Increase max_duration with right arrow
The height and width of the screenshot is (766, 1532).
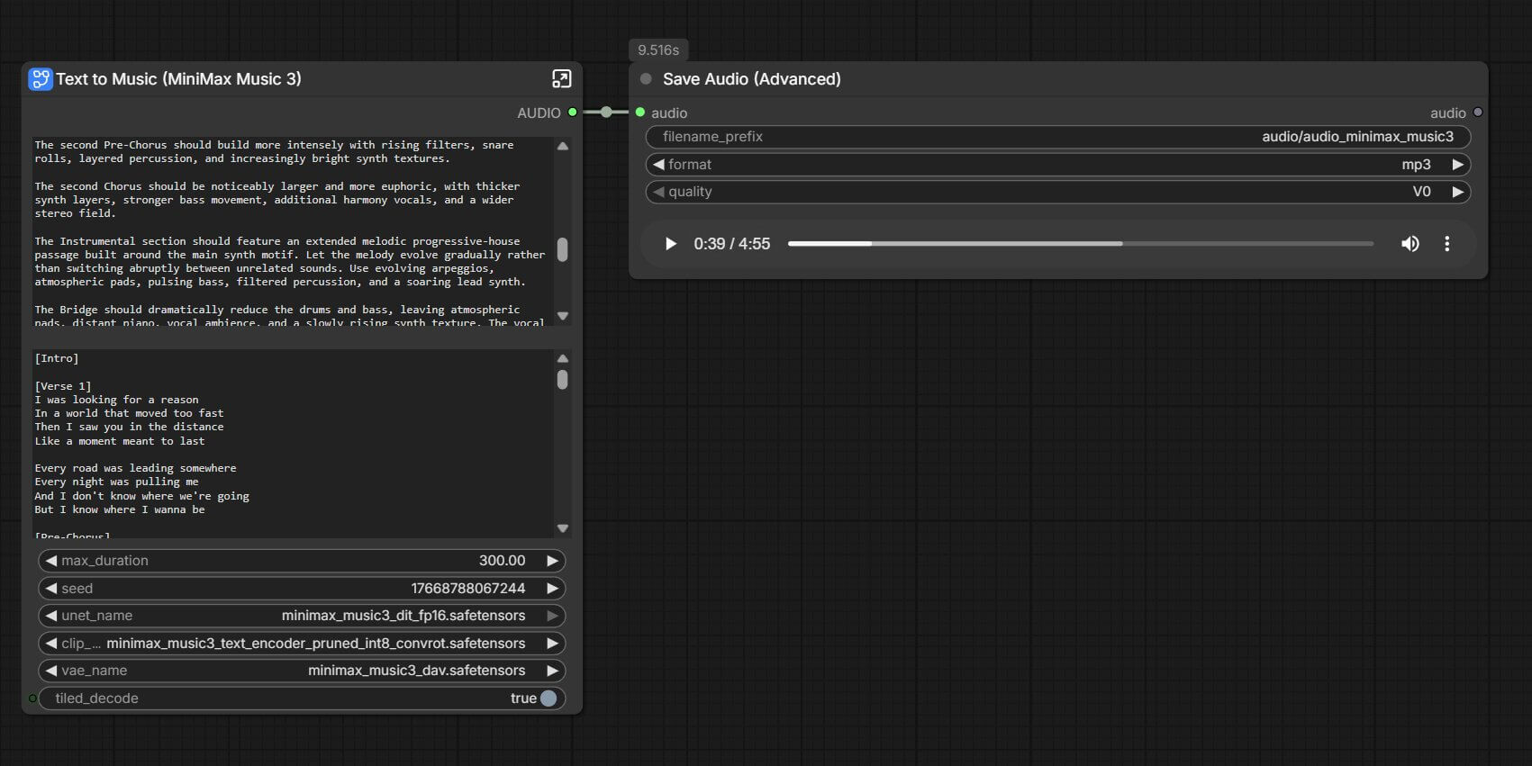(552, 561)
